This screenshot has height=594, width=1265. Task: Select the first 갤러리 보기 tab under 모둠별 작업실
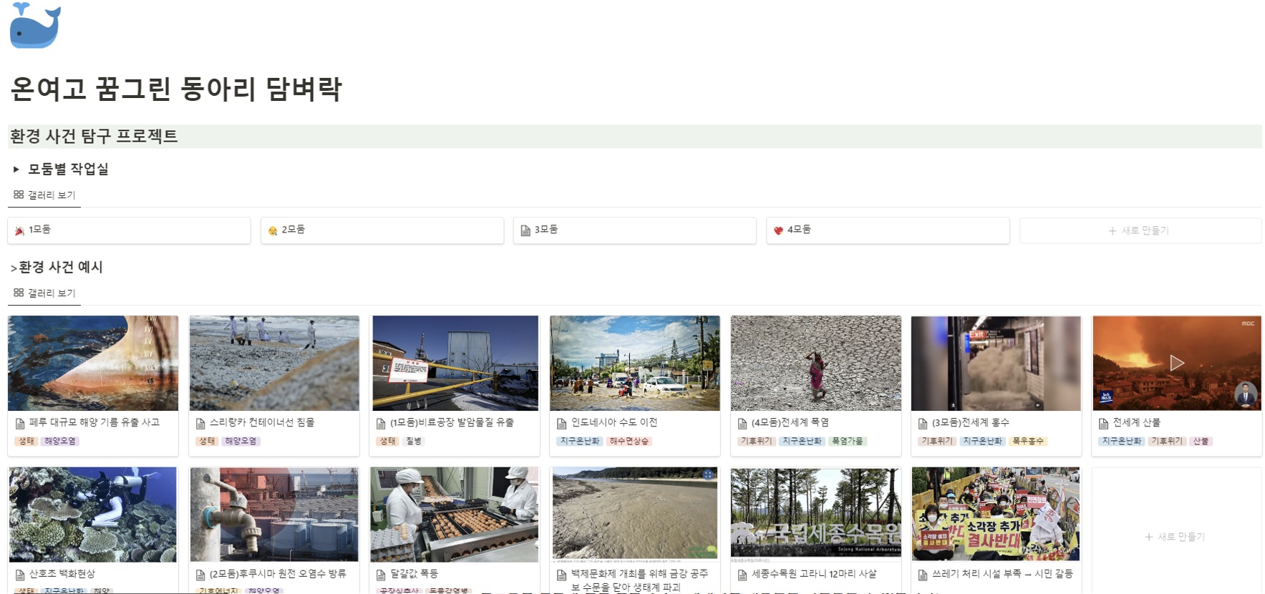tap(44, 195)
